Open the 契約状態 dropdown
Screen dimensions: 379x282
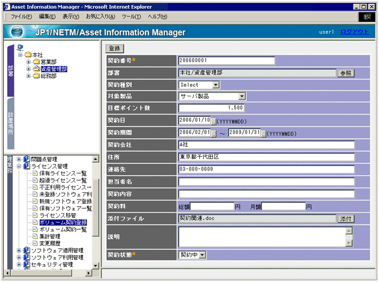pos(202,254)
